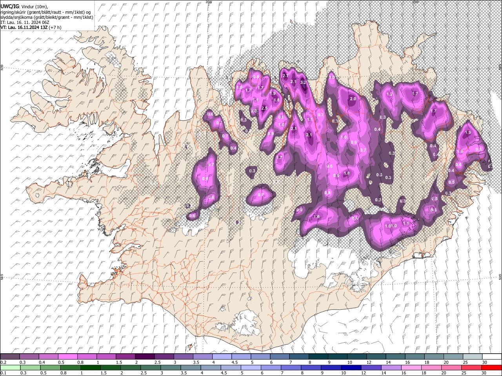This screenshot has width=502, height=376.
Task: Click the '3.2' snowfall value on the map
Action: 303,83
